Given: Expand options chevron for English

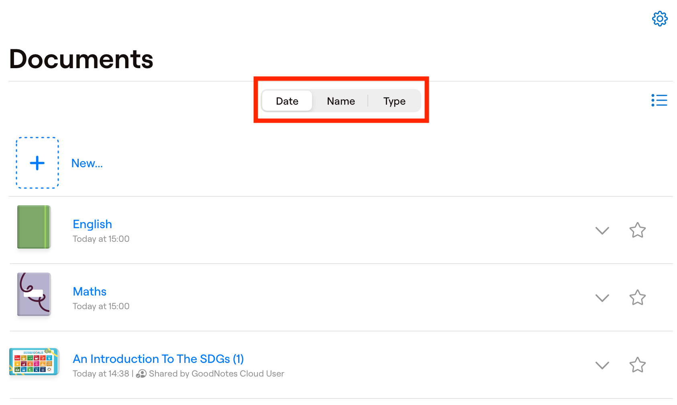Looking at the screenshot, I should pyautogui.click(x=602, y=231).
